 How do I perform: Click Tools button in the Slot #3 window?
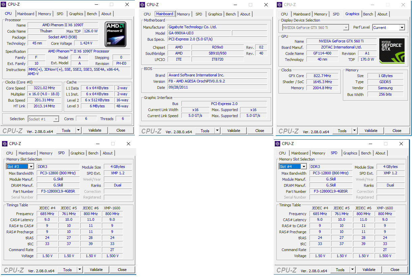coord(67,270)
